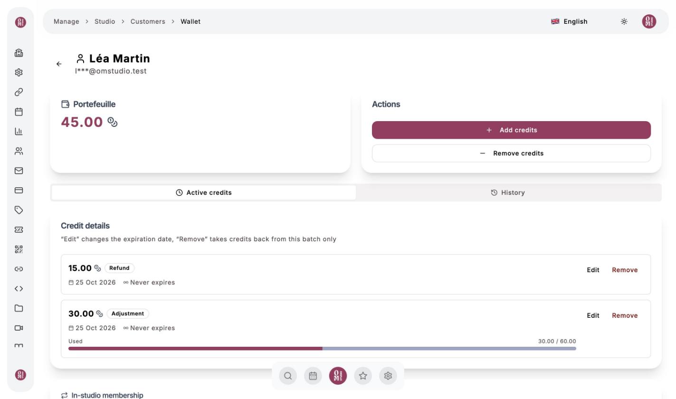
Task: Click the 45.00 wallet balance value
Action: point(82,122)
